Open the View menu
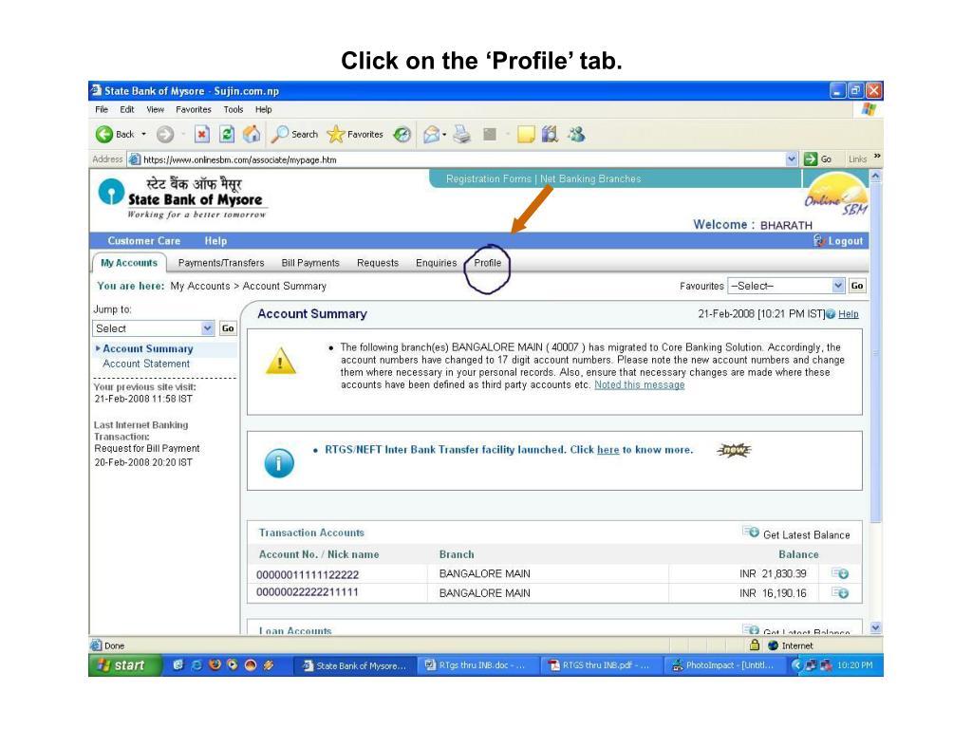This screenshot has height=729, width=972. pos(156,110)
